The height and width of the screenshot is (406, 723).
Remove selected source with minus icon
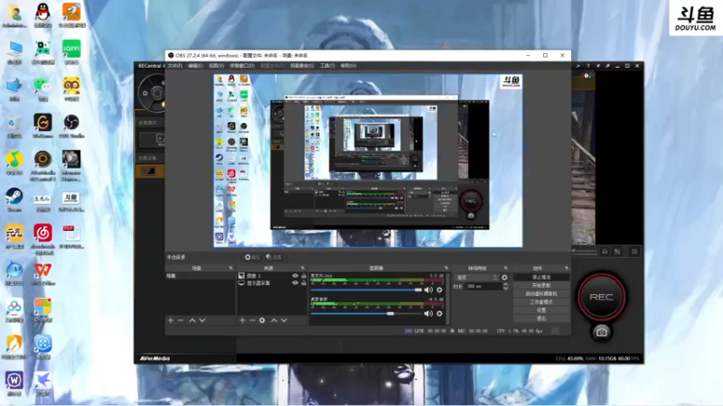pos(252,320)
